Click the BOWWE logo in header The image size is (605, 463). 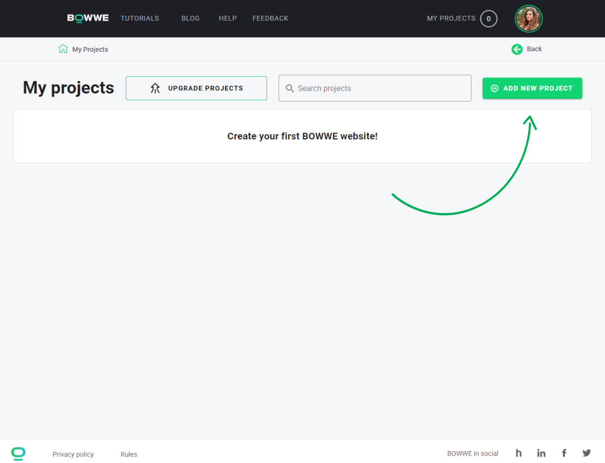pos(88,18)
